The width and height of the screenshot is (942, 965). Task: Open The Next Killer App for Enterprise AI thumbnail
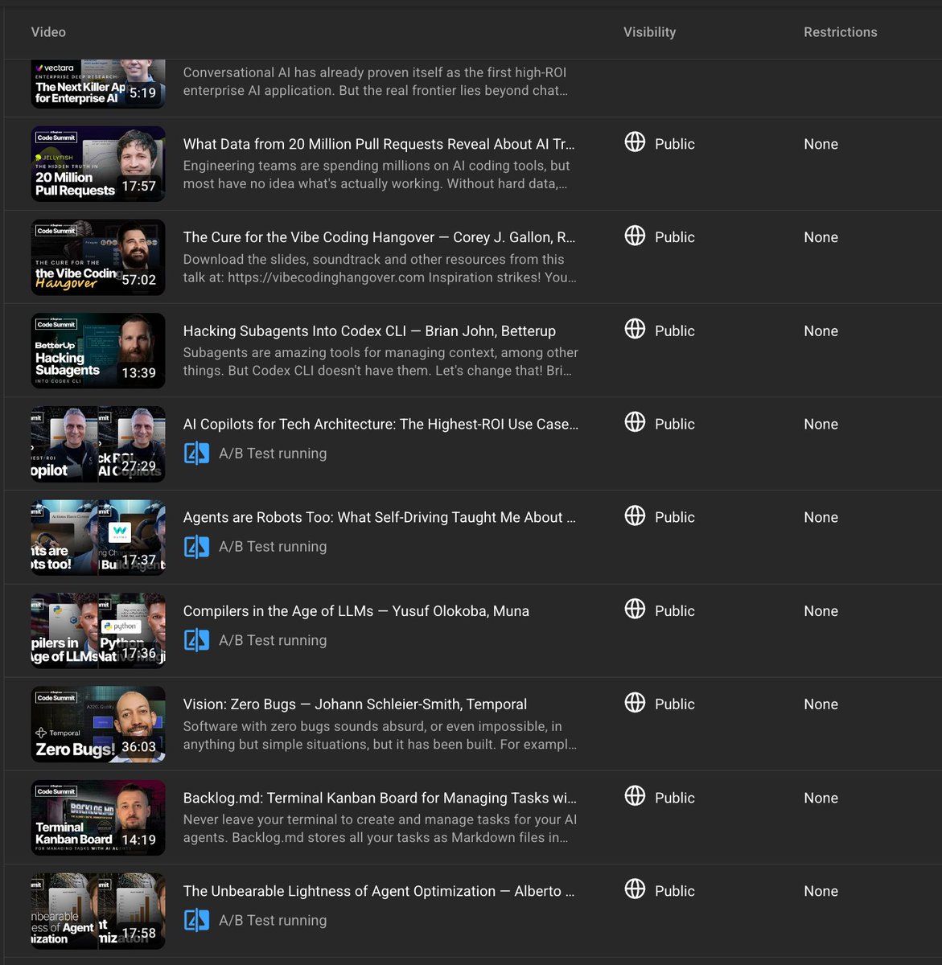pyautogui.click(x=98, y=84)
